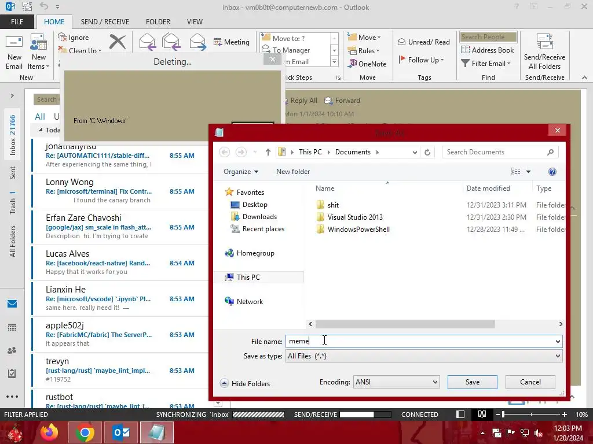Open the FILE tab
The height and width of the screenshot is (444, 593).
click(17, 21)
